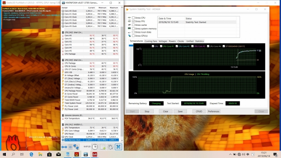Open Microsoft Store taskbar icon

(50, 154)
